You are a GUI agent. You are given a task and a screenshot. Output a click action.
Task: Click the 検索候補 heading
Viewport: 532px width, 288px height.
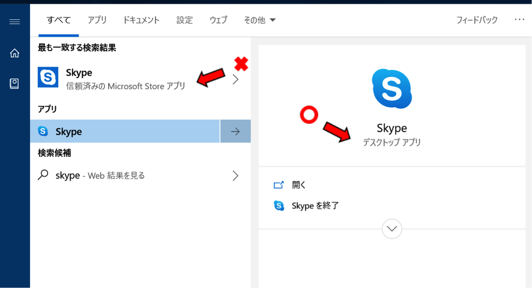54,153
